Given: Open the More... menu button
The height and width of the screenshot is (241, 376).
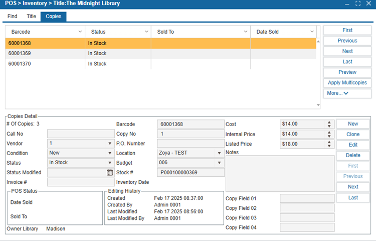Looking at the screenshot, I should coord(347,93).
